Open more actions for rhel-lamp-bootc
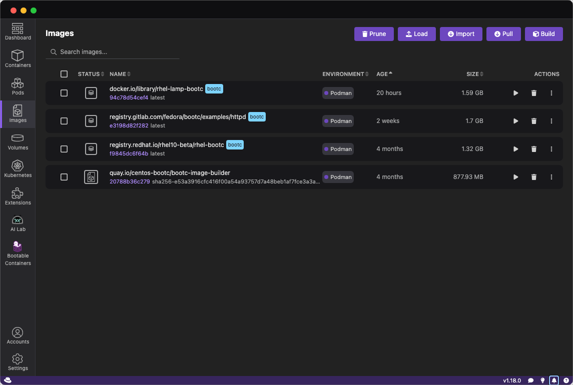The width and height of the screenshot is (573, 385). coord(551,93)
